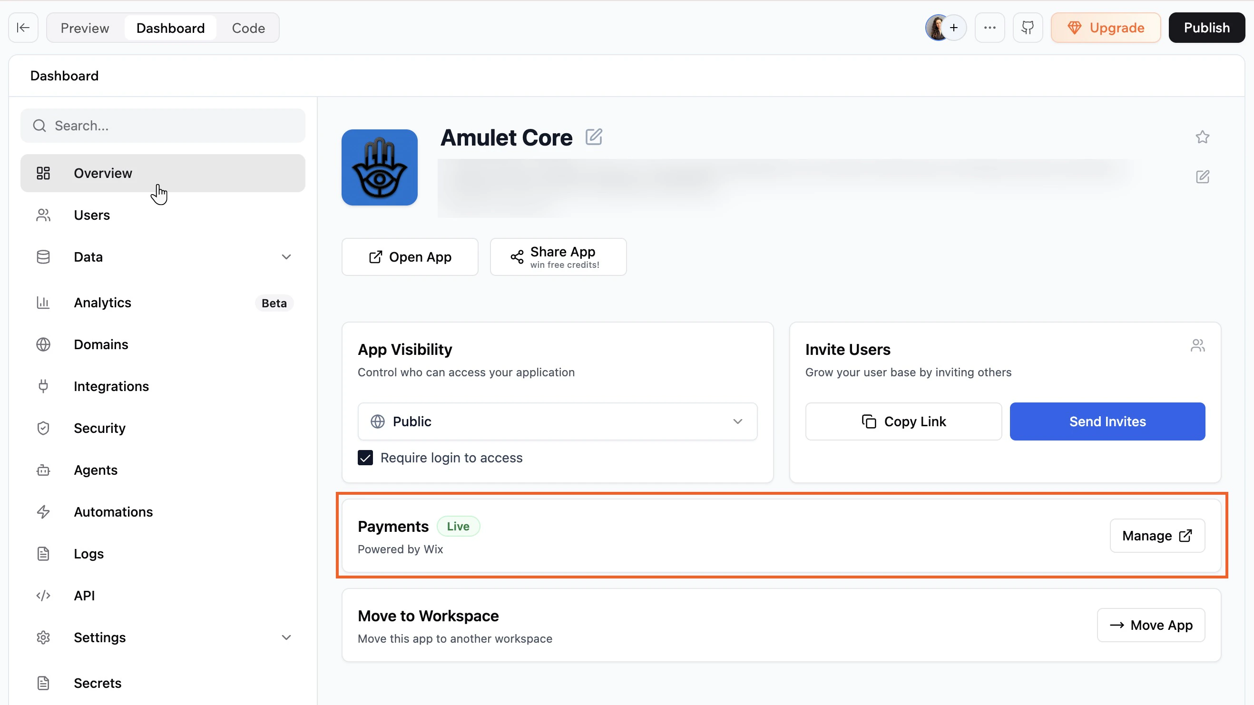Open the Integrations panel icon

[x=43, y=386]
